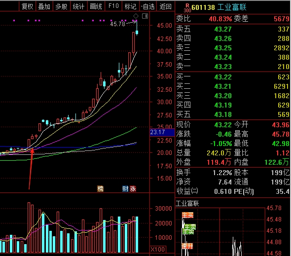291x256 pixels.
Task: Click 换手 value 1.22%
Action: [x=222, y=173]
